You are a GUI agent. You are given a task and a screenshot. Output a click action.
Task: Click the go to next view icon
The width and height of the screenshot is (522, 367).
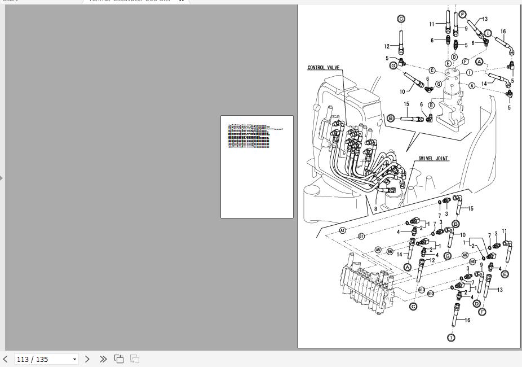(x=135, y=359)
